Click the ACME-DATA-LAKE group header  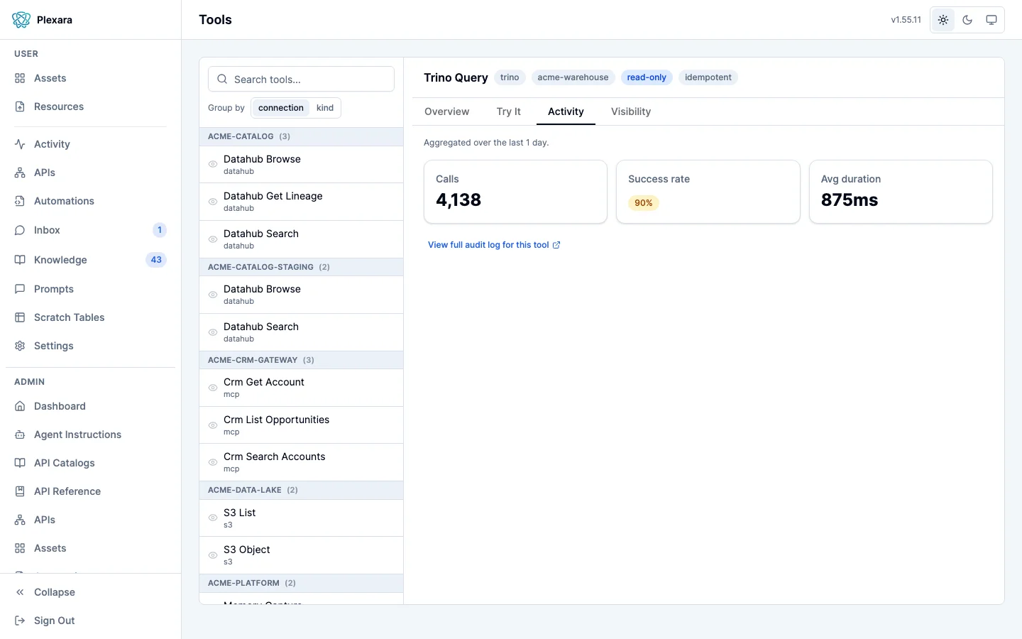pyautogui.click(x=301, y=490)
